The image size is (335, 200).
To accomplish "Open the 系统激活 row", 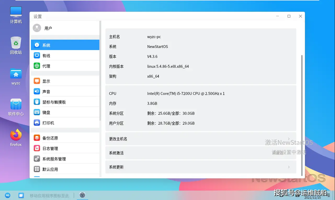I will click(x=201, y=153).
